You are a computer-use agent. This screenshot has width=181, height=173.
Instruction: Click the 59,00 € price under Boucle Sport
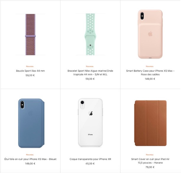[30, 75]
